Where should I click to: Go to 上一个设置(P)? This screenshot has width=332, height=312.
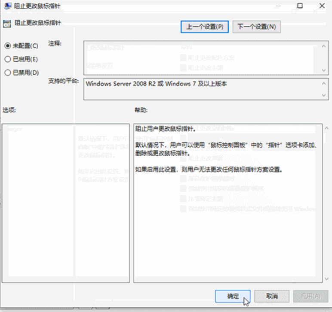click(x=205, y=27)
